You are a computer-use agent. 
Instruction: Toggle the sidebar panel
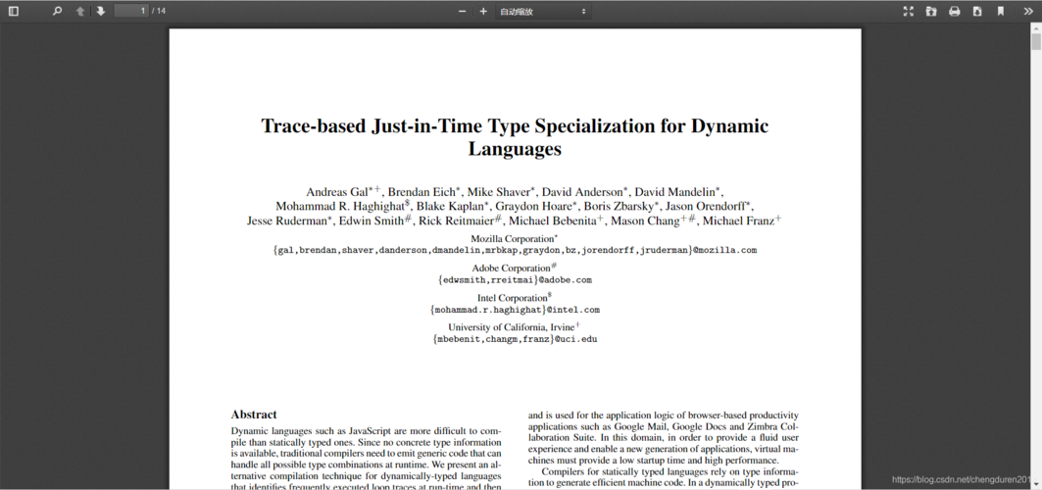pos(14,12)
